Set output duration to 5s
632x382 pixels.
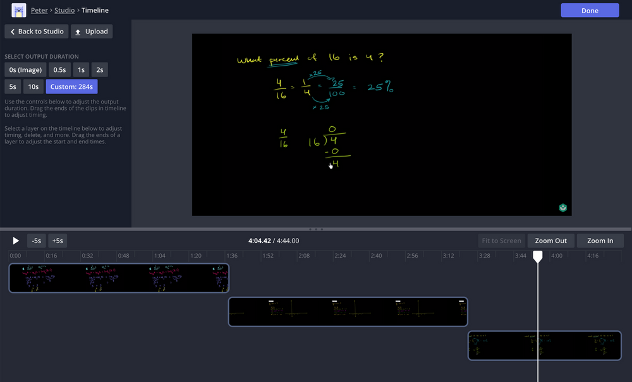(13, 87)
